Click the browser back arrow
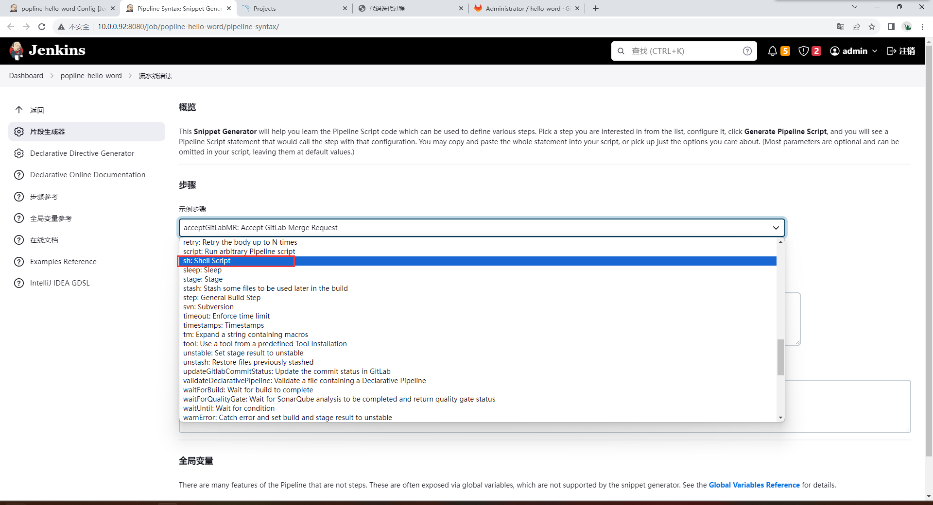 (11, 27)
